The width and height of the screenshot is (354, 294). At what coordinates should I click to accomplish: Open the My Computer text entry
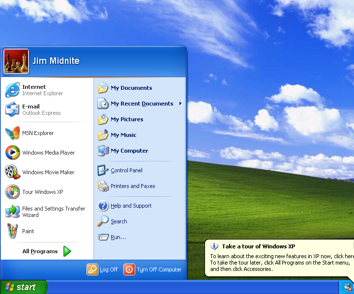[x=129, y=151]
